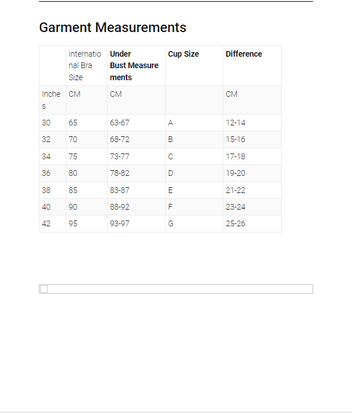
Task: Select the 32 inches size cell
Action: [46, 139]
